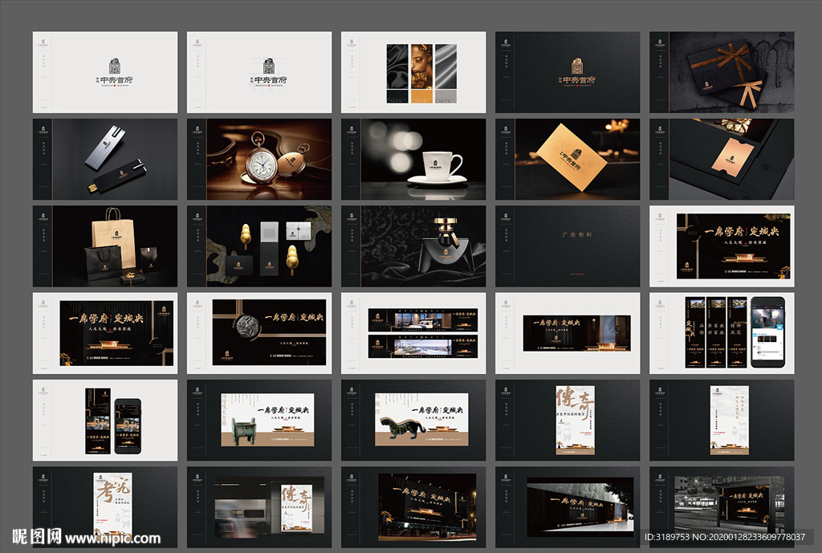Open the gift box with copper ribbon slide
Viewport: 822px width, 553px height.
(722, 72)
